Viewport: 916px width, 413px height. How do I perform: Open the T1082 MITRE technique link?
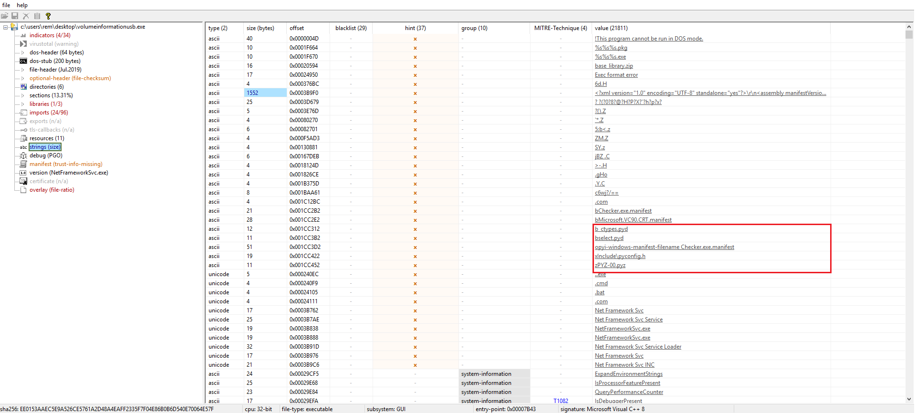561,401
